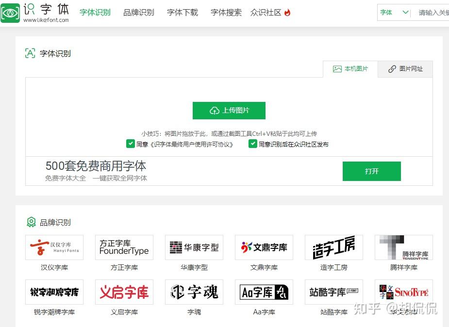449x327 pixels.
Task: Click the 字体识别 section scan icon
Action: [31, 53]
